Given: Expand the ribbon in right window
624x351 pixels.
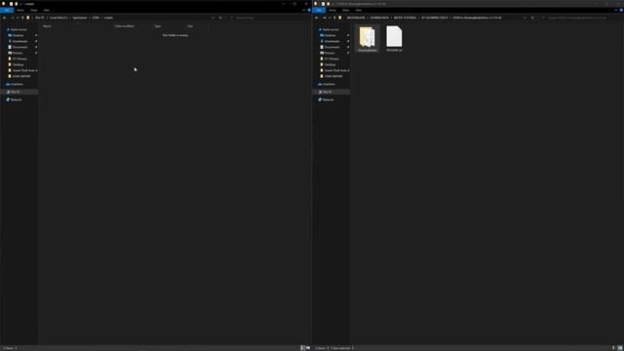Looking at the screenshot, I should (x=615, y=10).
